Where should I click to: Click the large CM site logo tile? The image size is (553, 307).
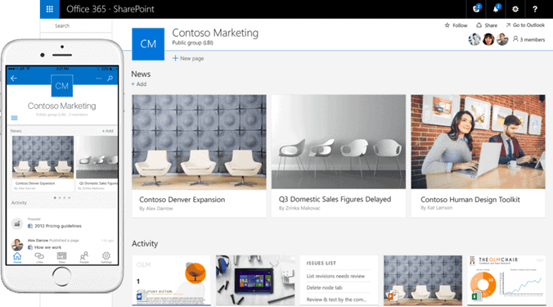(x=148, y=44)
